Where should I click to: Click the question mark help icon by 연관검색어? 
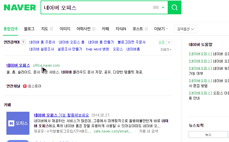click(23, 42)
